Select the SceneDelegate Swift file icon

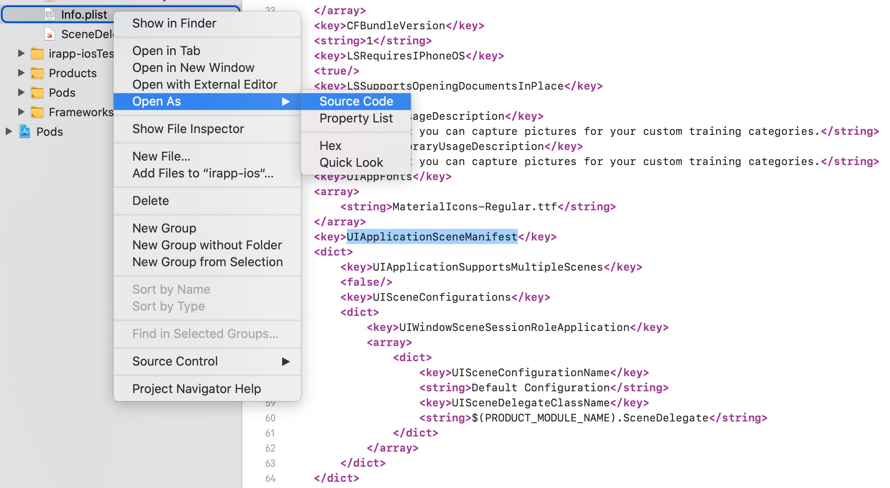49,34
